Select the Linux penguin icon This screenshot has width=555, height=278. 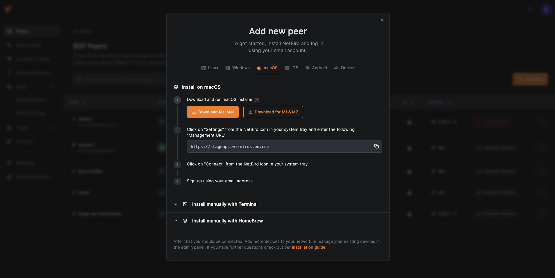204,68
